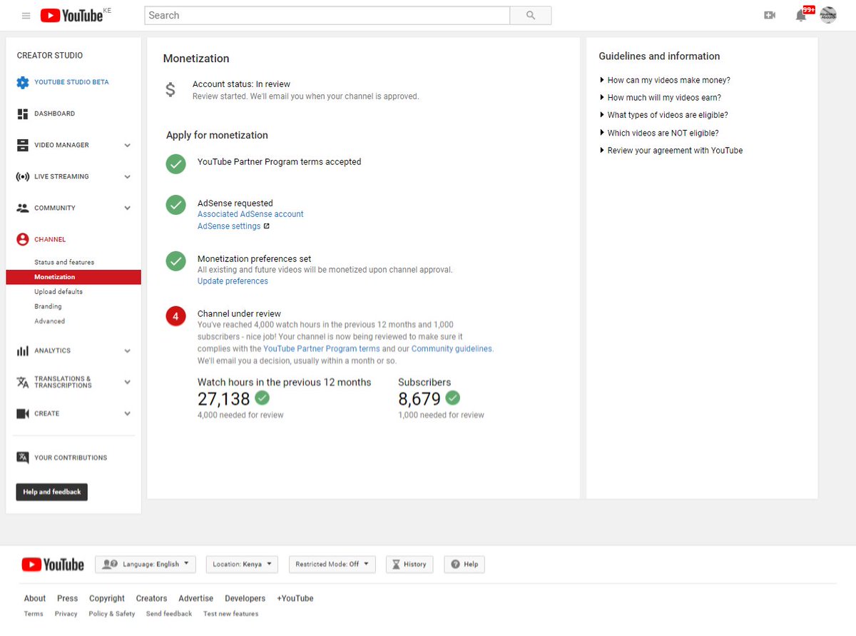Open the Location: Kenya dropdown

242,564
